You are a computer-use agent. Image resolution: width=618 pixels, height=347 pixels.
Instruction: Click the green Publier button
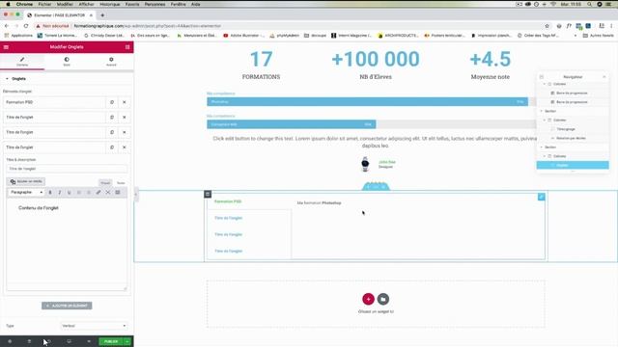click(x=111, y=341)
